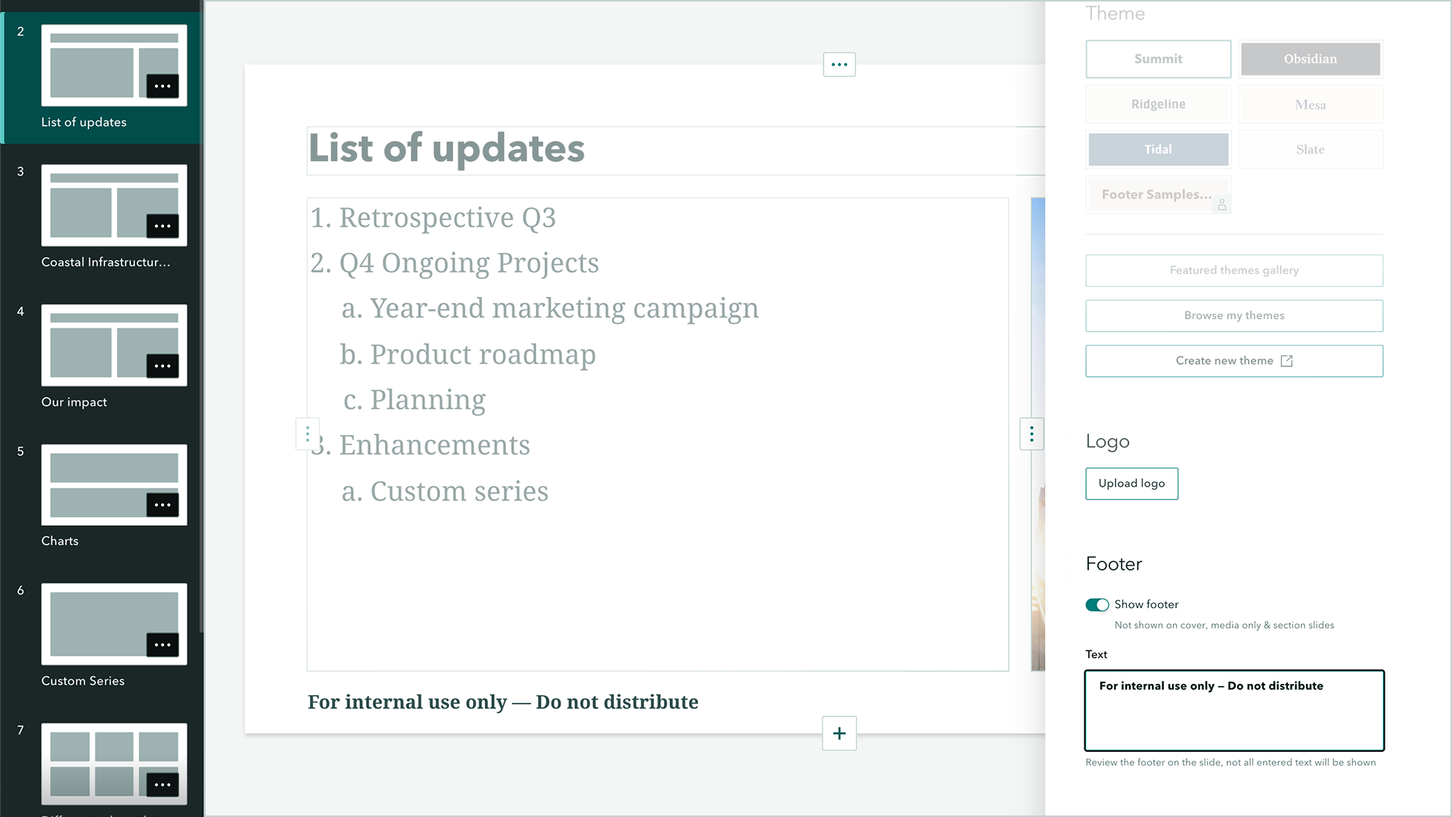Edit the footer text input field
Viewport: 1452px width, 817px height.
[x=1233, y=710]
